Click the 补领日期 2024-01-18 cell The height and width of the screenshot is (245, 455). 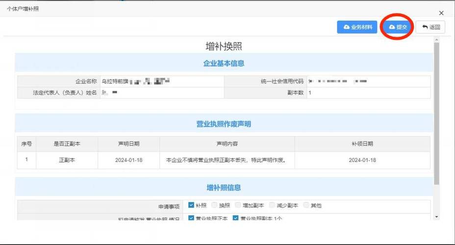[362, 160]
